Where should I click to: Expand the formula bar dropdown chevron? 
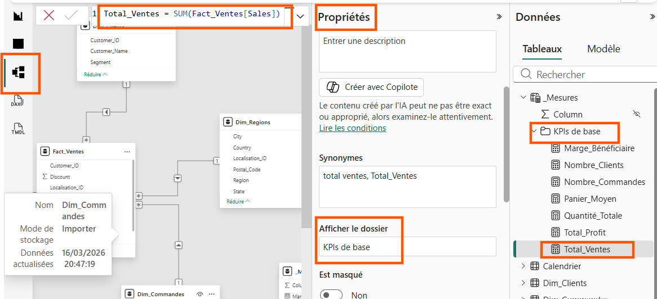point(300,16)
